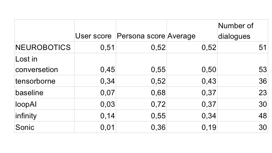The image size is (272, 153).
Task: Click the NEUROBOTICS team name cell
Action: tap(43, 48)
